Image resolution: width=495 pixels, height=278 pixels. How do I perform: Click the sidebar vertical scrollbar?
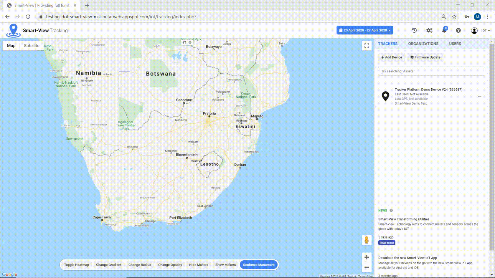tap(491, 147)
